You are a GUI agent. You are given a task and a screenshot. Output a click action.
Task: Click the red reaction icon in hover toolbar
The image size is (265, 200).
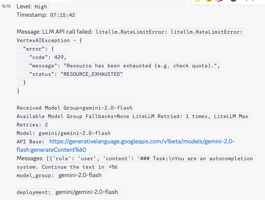(220, 1)
